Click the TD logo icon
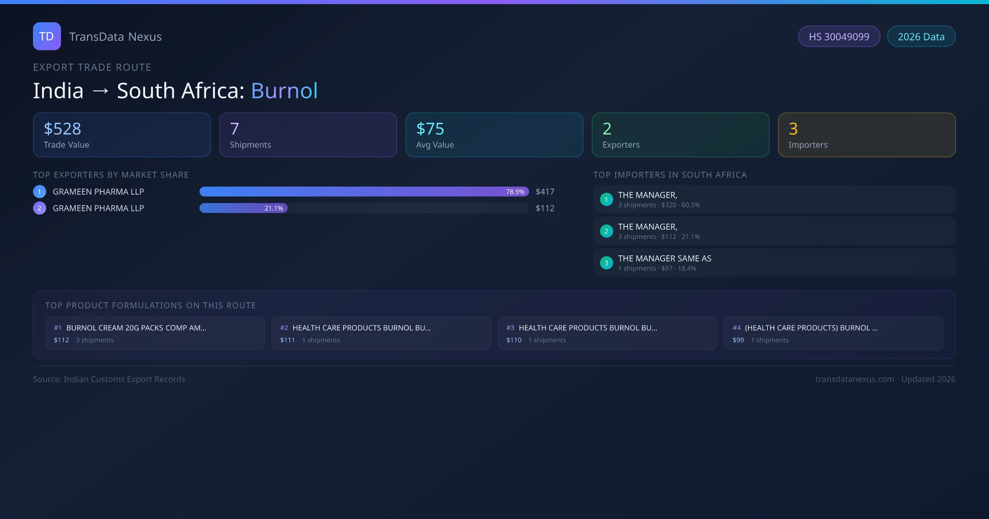 [47, 36]
